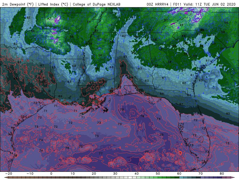This screenshot has width=239, height=179.
Task: Click the 10 tick label on the colorbar
Action: pos(73,174)
